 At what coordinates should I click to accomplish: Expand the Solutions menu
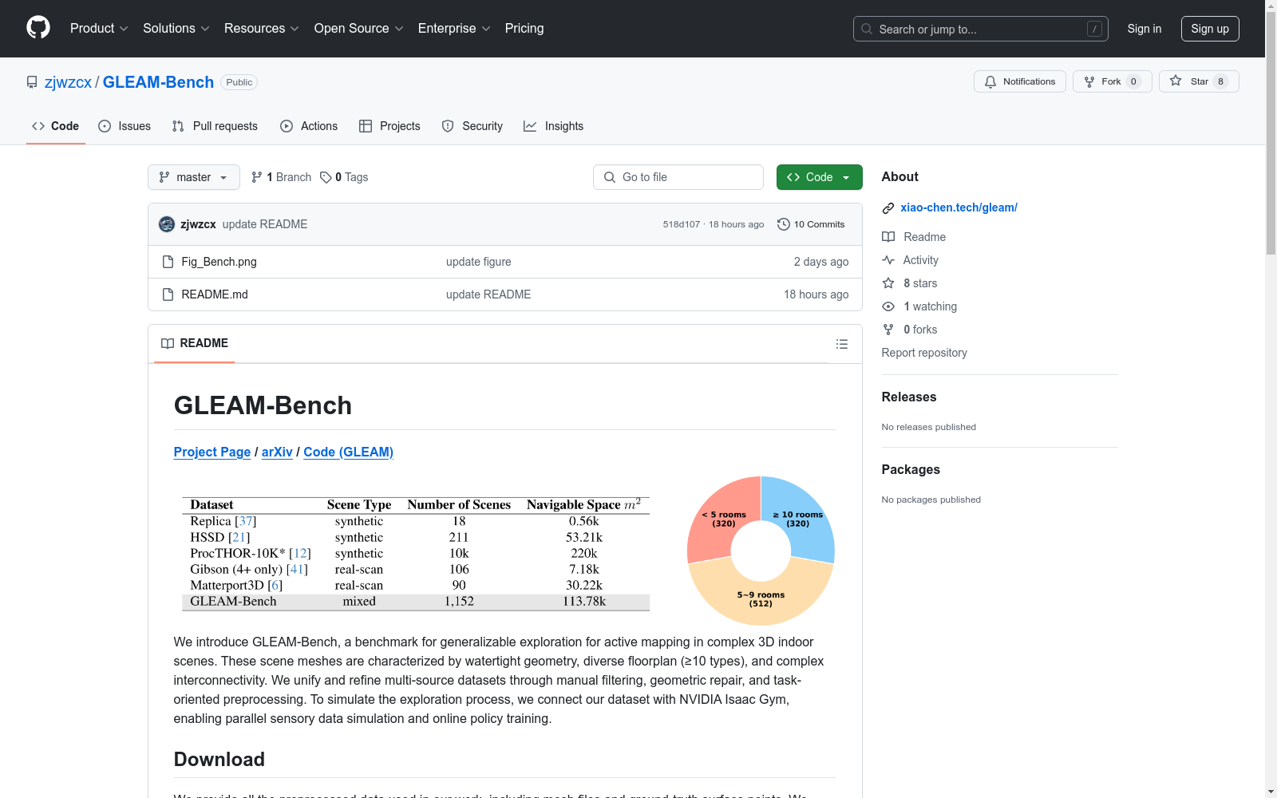[x=176, y=29]
